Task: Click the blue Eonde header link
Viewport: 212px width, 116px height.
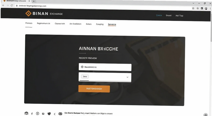Action: [x=159, y=15]
